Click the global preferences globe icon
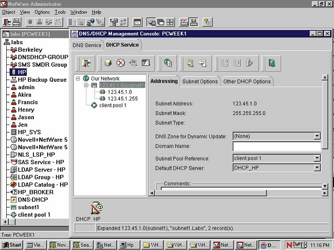The image size is (334, 250). pos(168,63)
